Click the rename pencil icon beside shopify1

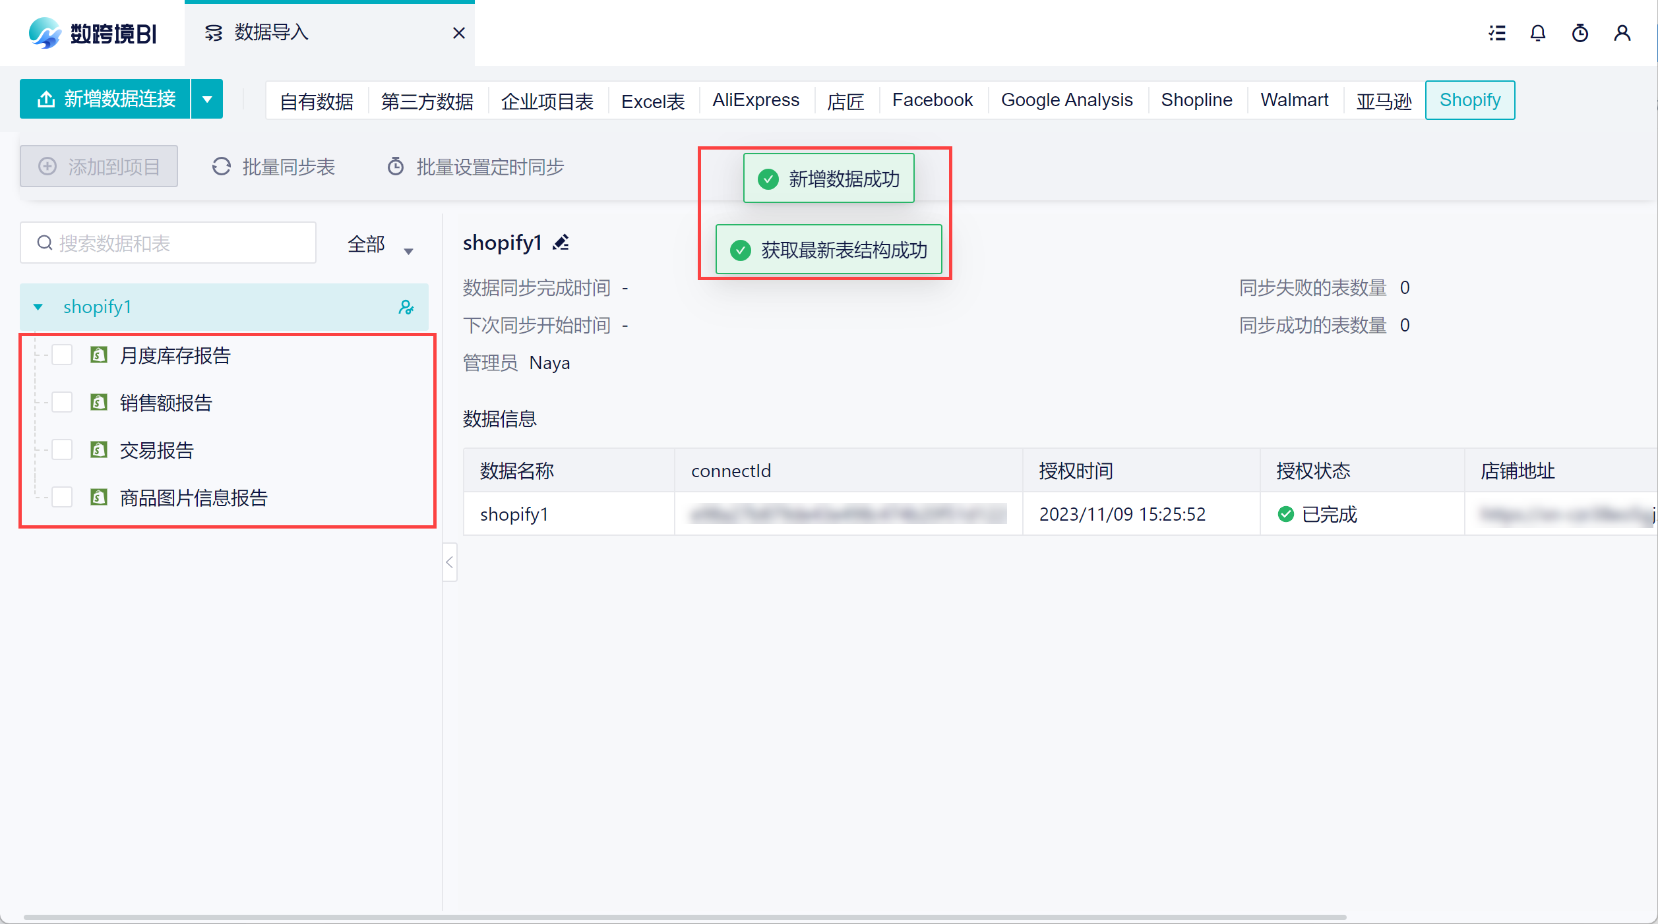pos(561,243)
